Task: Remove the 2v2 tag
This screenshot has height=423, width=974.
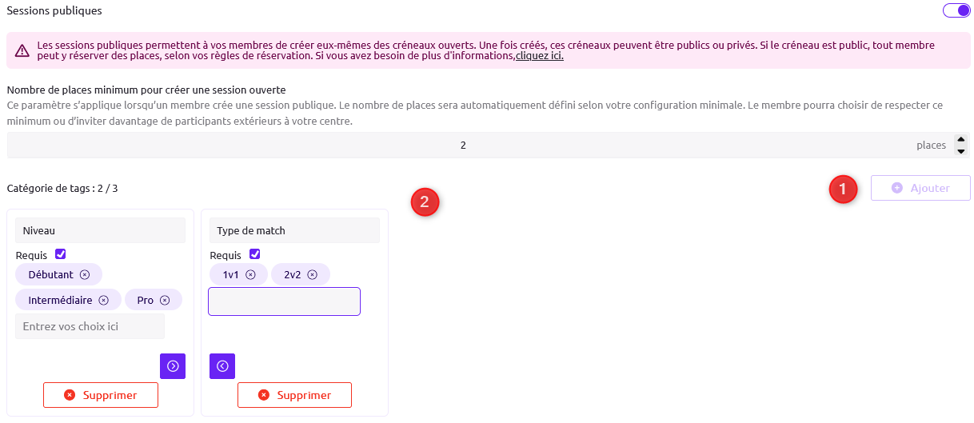Action: coord(313,274)
